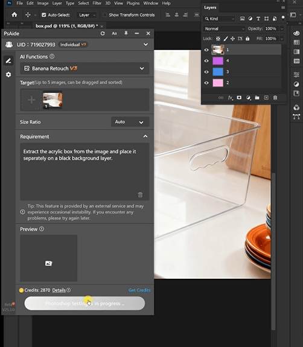
Task: Open the Properties panel from the dock
Action: point(296,75)
